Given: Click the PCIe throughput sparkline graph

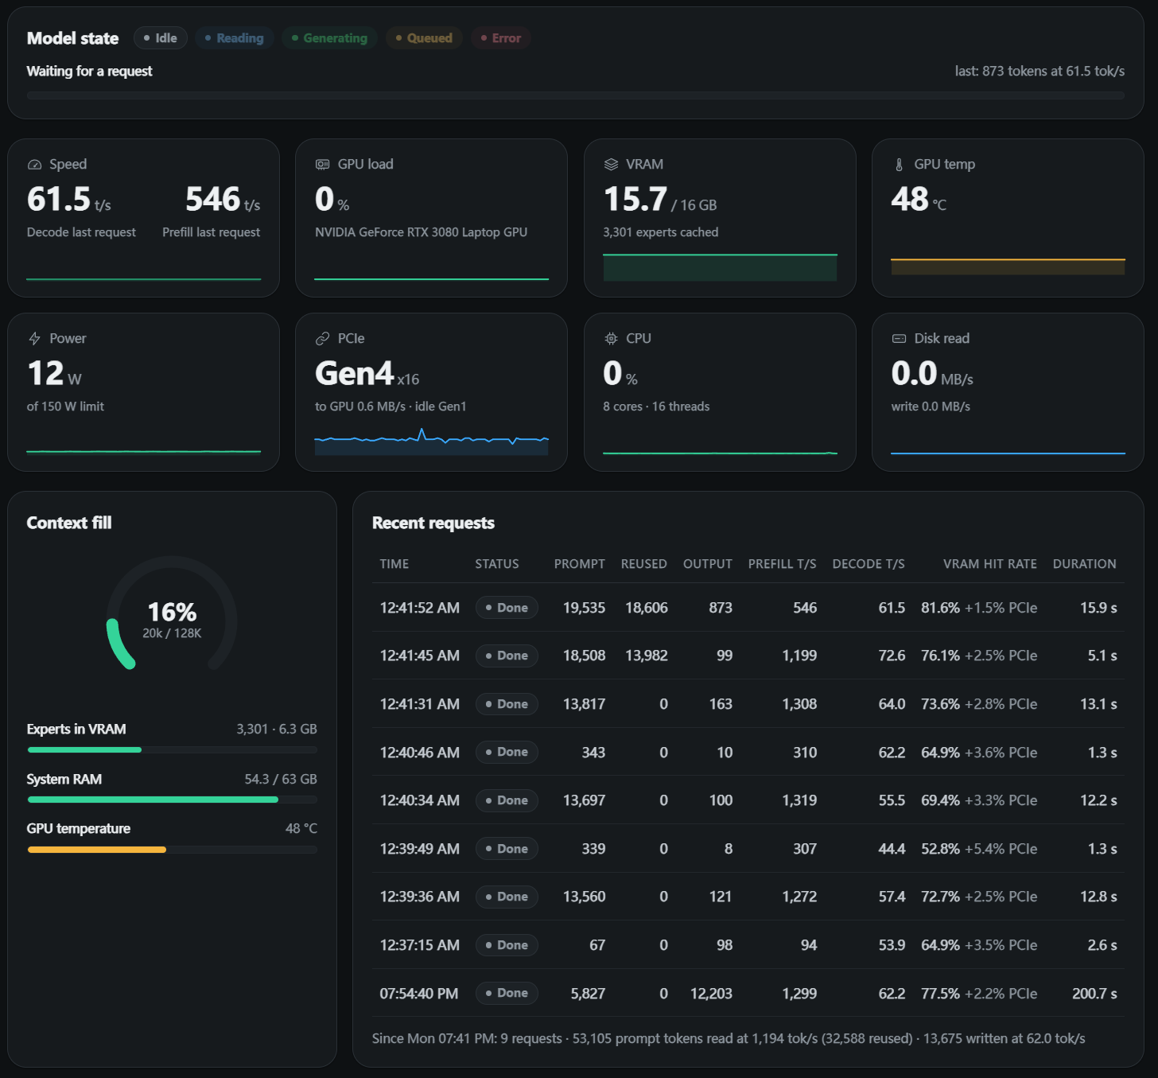Looking at the screenshot, I should coord(431,442).
